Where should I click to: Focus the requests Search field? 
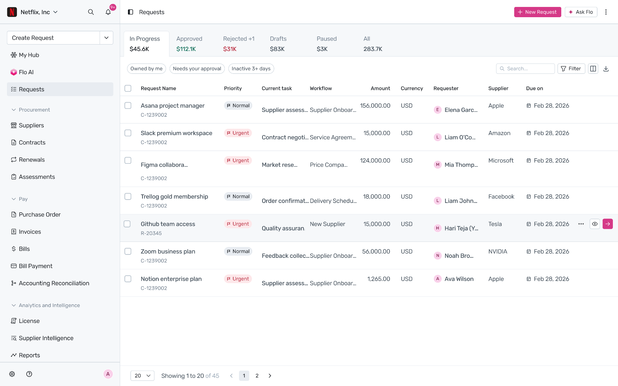pos(525,69)
